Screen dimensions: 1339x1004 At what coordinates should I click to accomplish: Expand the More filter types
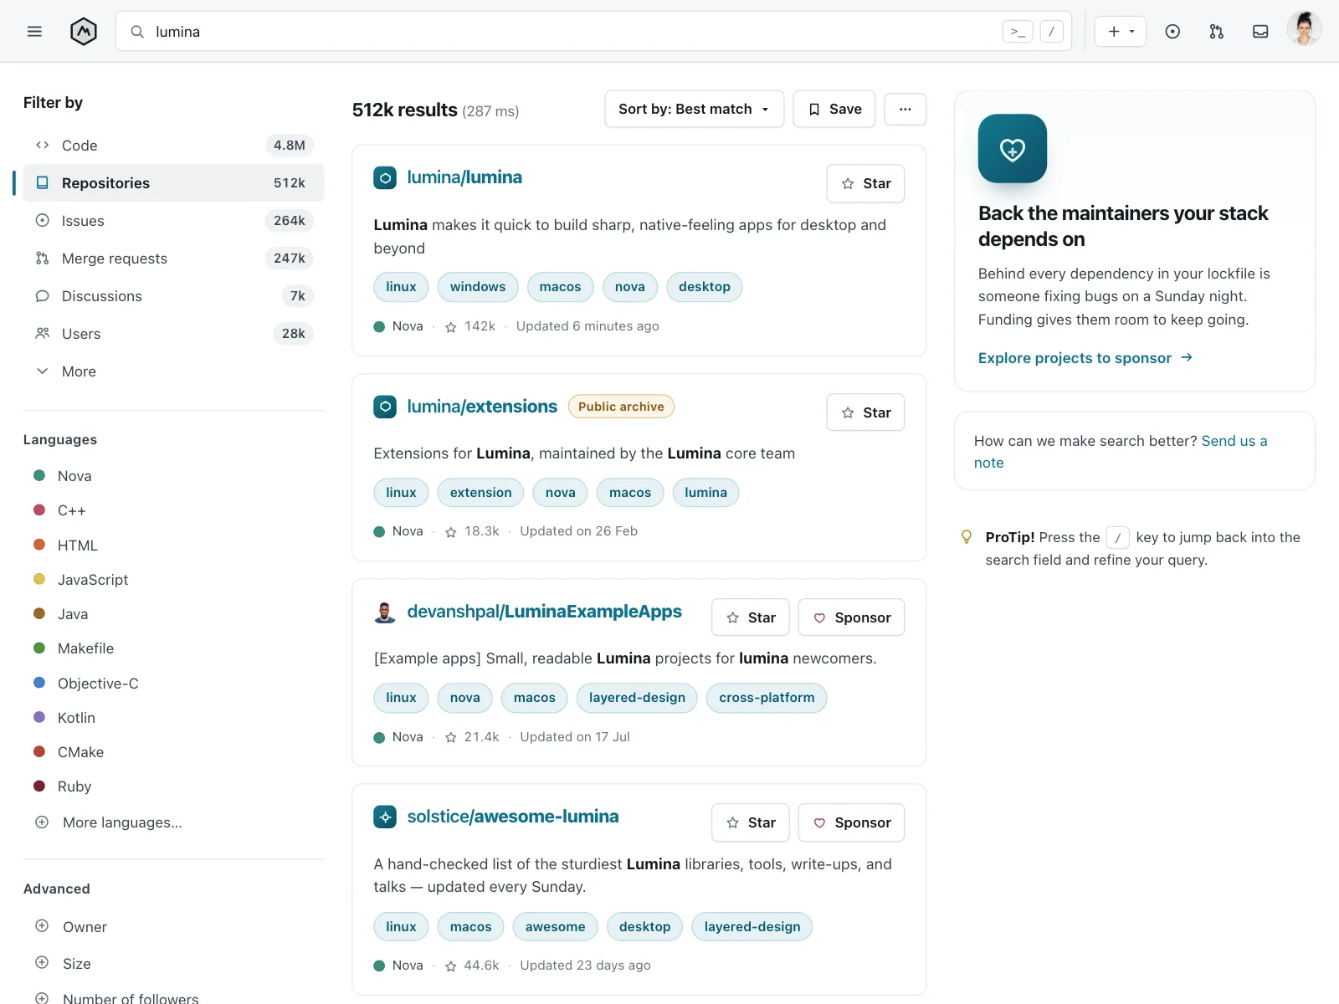[x=174, y=371]
